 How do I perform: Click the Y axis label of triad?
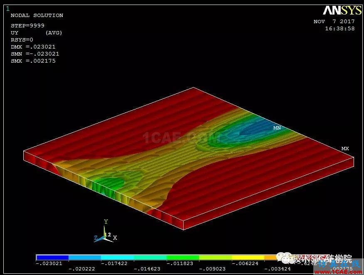point(106,221)
